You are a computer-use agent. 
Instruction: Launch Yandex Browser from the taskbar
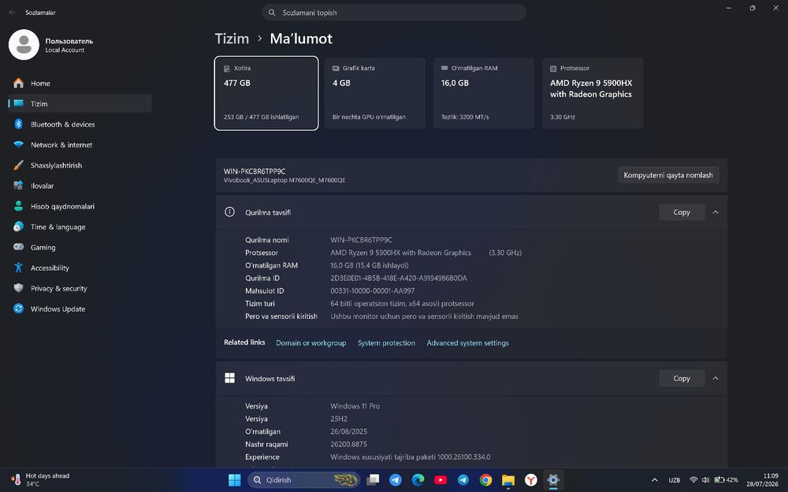530,480
